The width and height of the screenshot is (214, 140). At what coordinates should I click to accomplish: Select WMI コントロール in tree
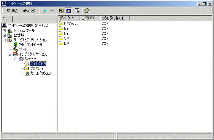[31, 45]
